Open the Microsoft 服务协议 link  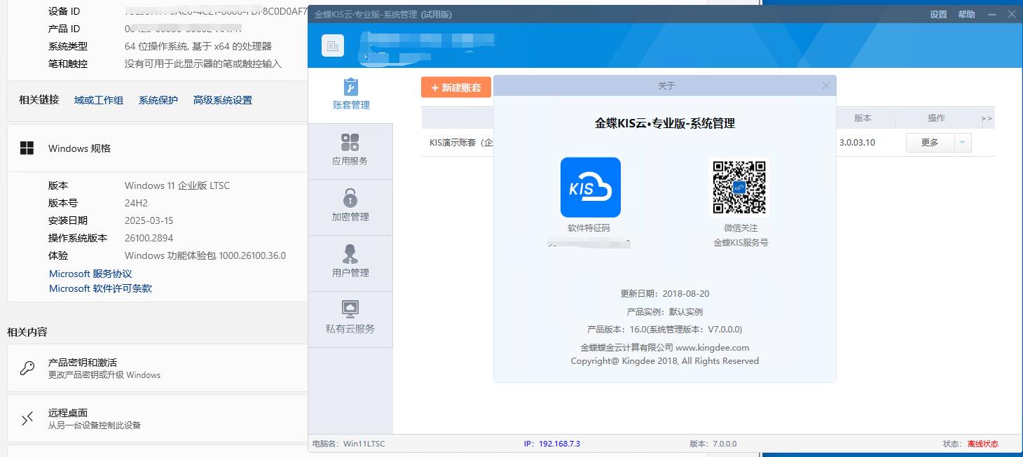pos(90,274)
